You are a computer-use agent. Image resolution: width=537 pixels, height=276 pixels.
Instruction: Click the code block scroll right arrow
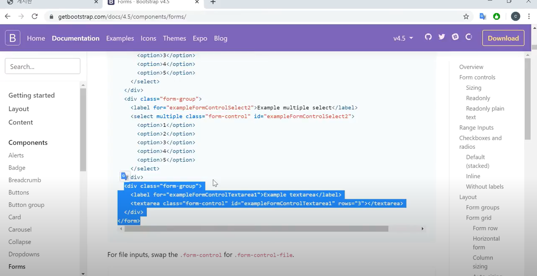(422, 229)
